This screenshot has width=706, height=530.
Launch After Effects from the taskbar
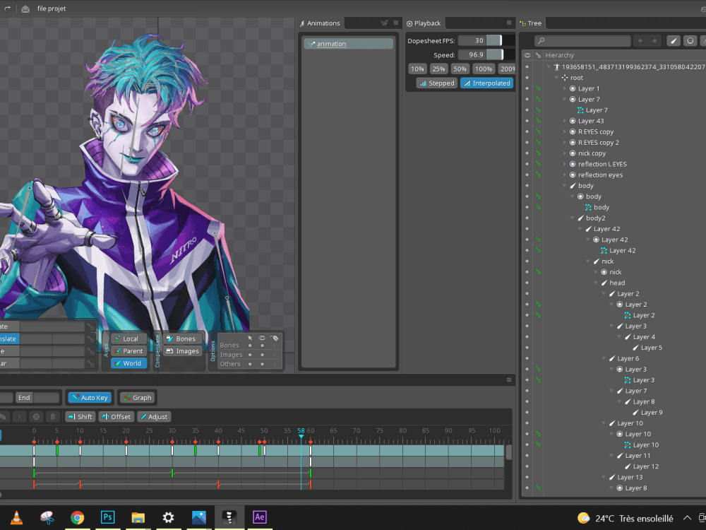click(x=259, y=517)
